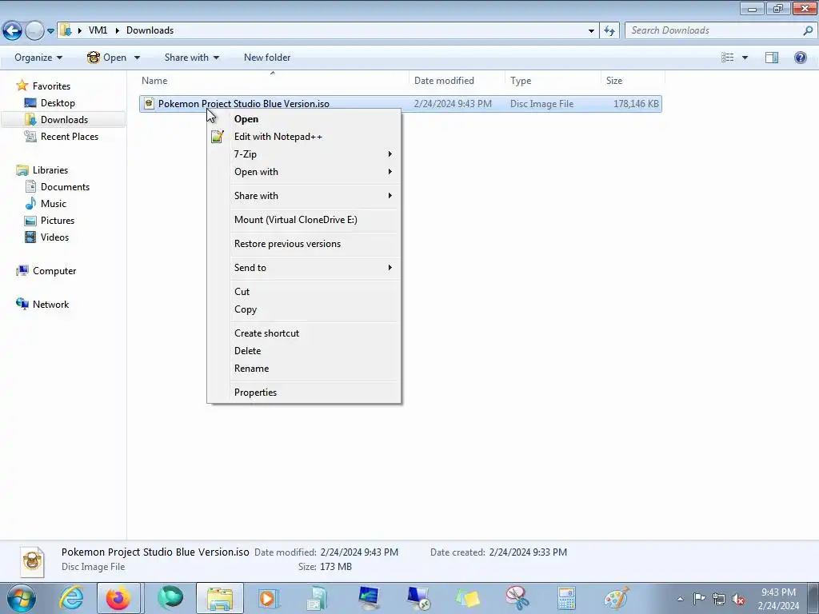Screen dimensions: 819x614
Task: Open the Videos library
Action: (x=54, y=237)
